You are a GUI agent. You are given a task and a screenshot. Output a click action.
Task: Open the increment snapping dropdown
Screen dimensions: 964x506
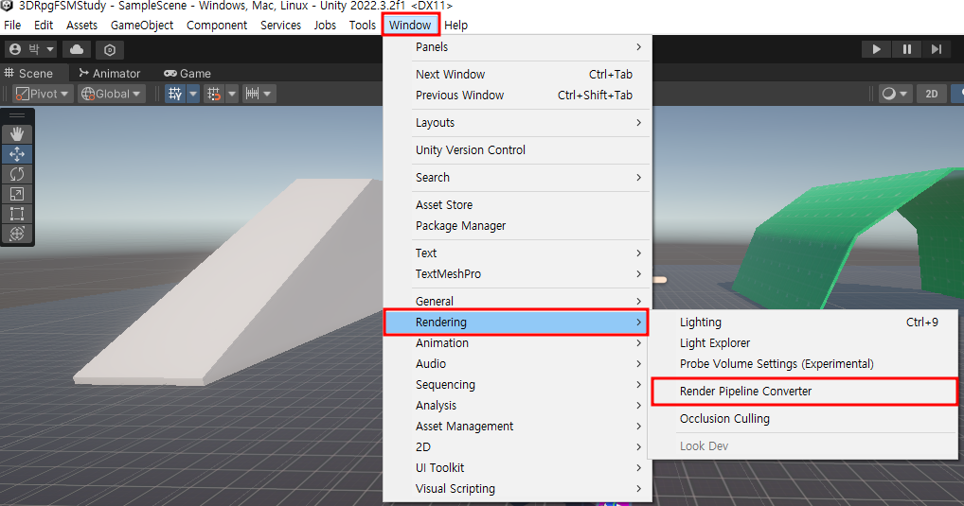259,94
